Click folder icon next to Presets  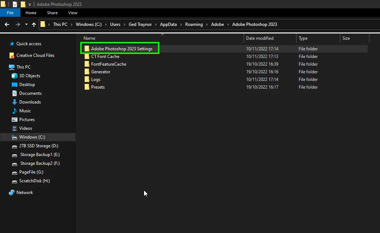(x=87, y=87)
